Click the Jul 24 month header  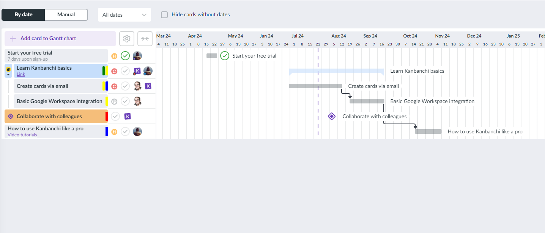click(298, 36)
